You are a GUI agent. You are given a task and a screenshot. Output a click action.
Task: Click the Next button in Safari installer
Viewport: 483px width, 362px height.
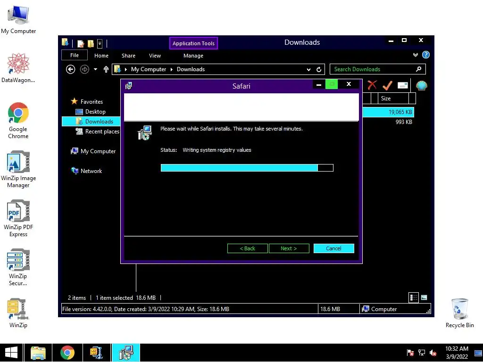pos(289,248)
